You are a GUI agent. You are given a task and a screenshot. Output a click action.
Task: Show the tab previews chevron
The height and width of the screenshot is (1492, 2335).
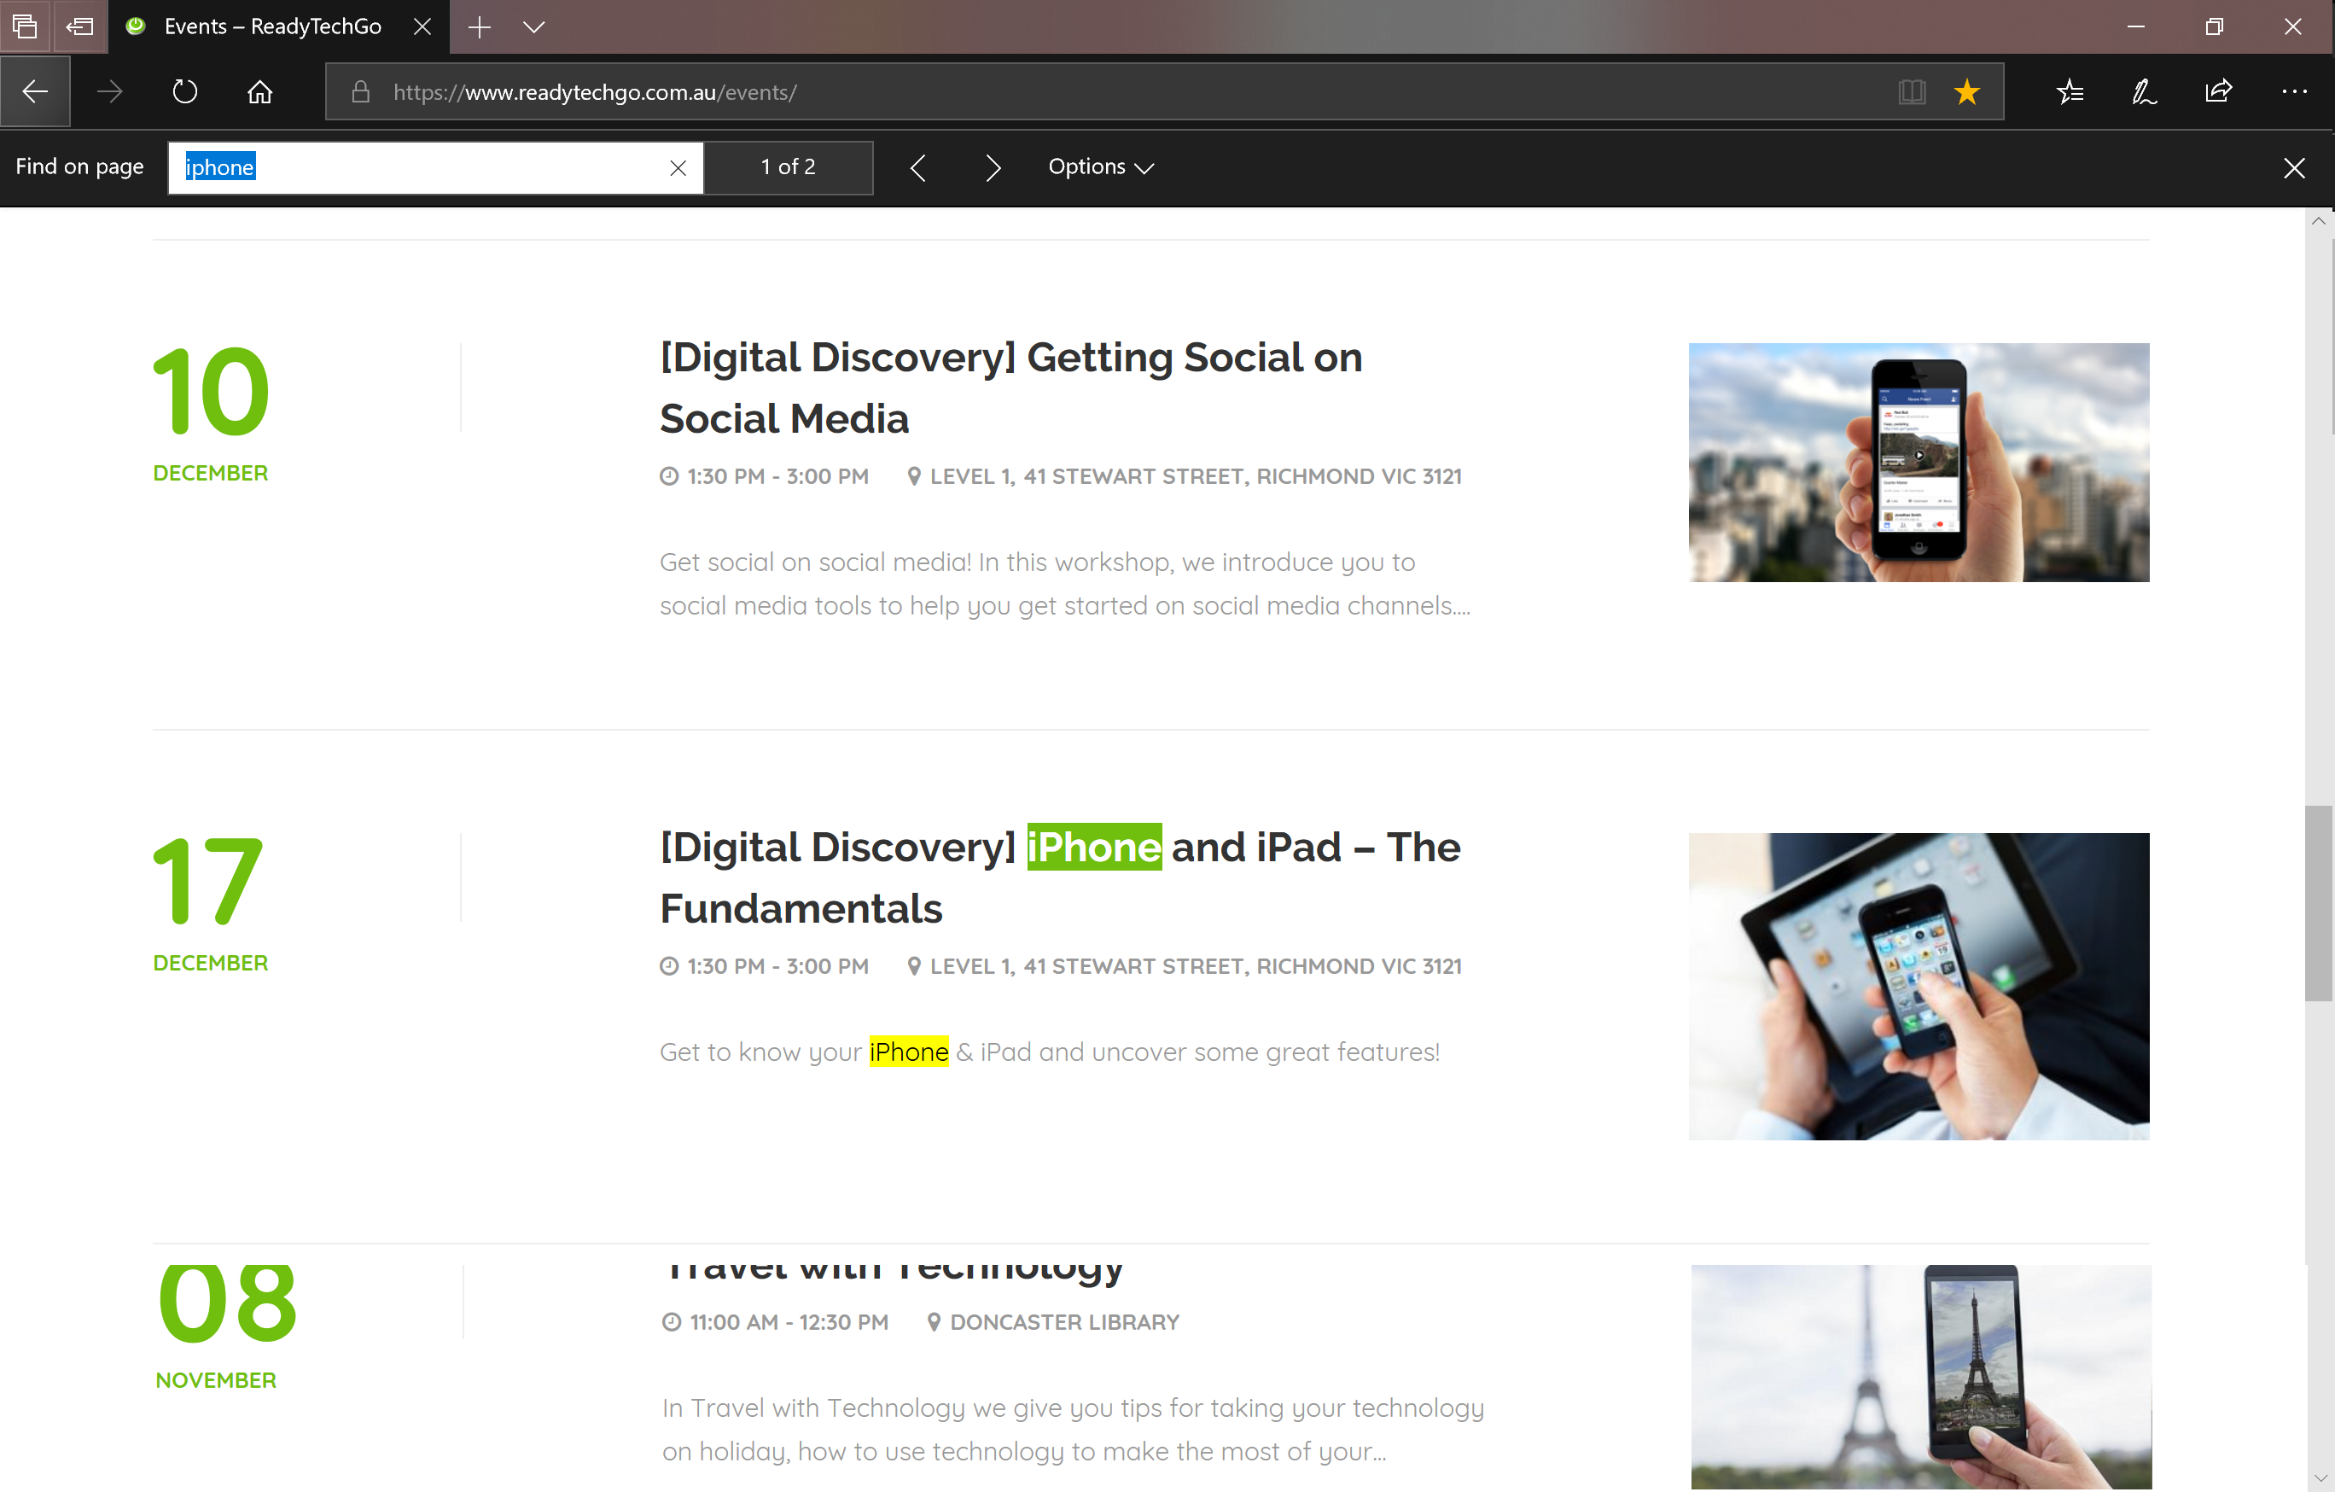(534, 27)
